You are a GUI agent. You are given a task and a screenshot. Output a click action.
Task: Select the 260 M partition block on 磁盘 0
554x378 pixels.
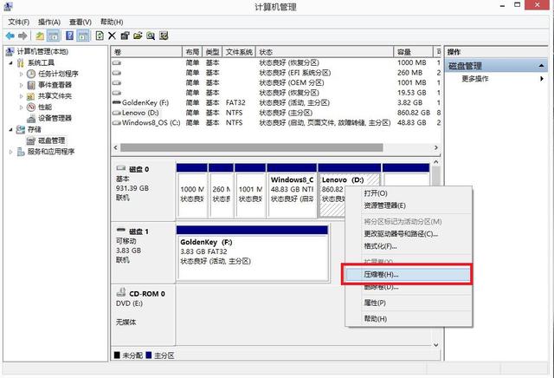tap(221, 191)
